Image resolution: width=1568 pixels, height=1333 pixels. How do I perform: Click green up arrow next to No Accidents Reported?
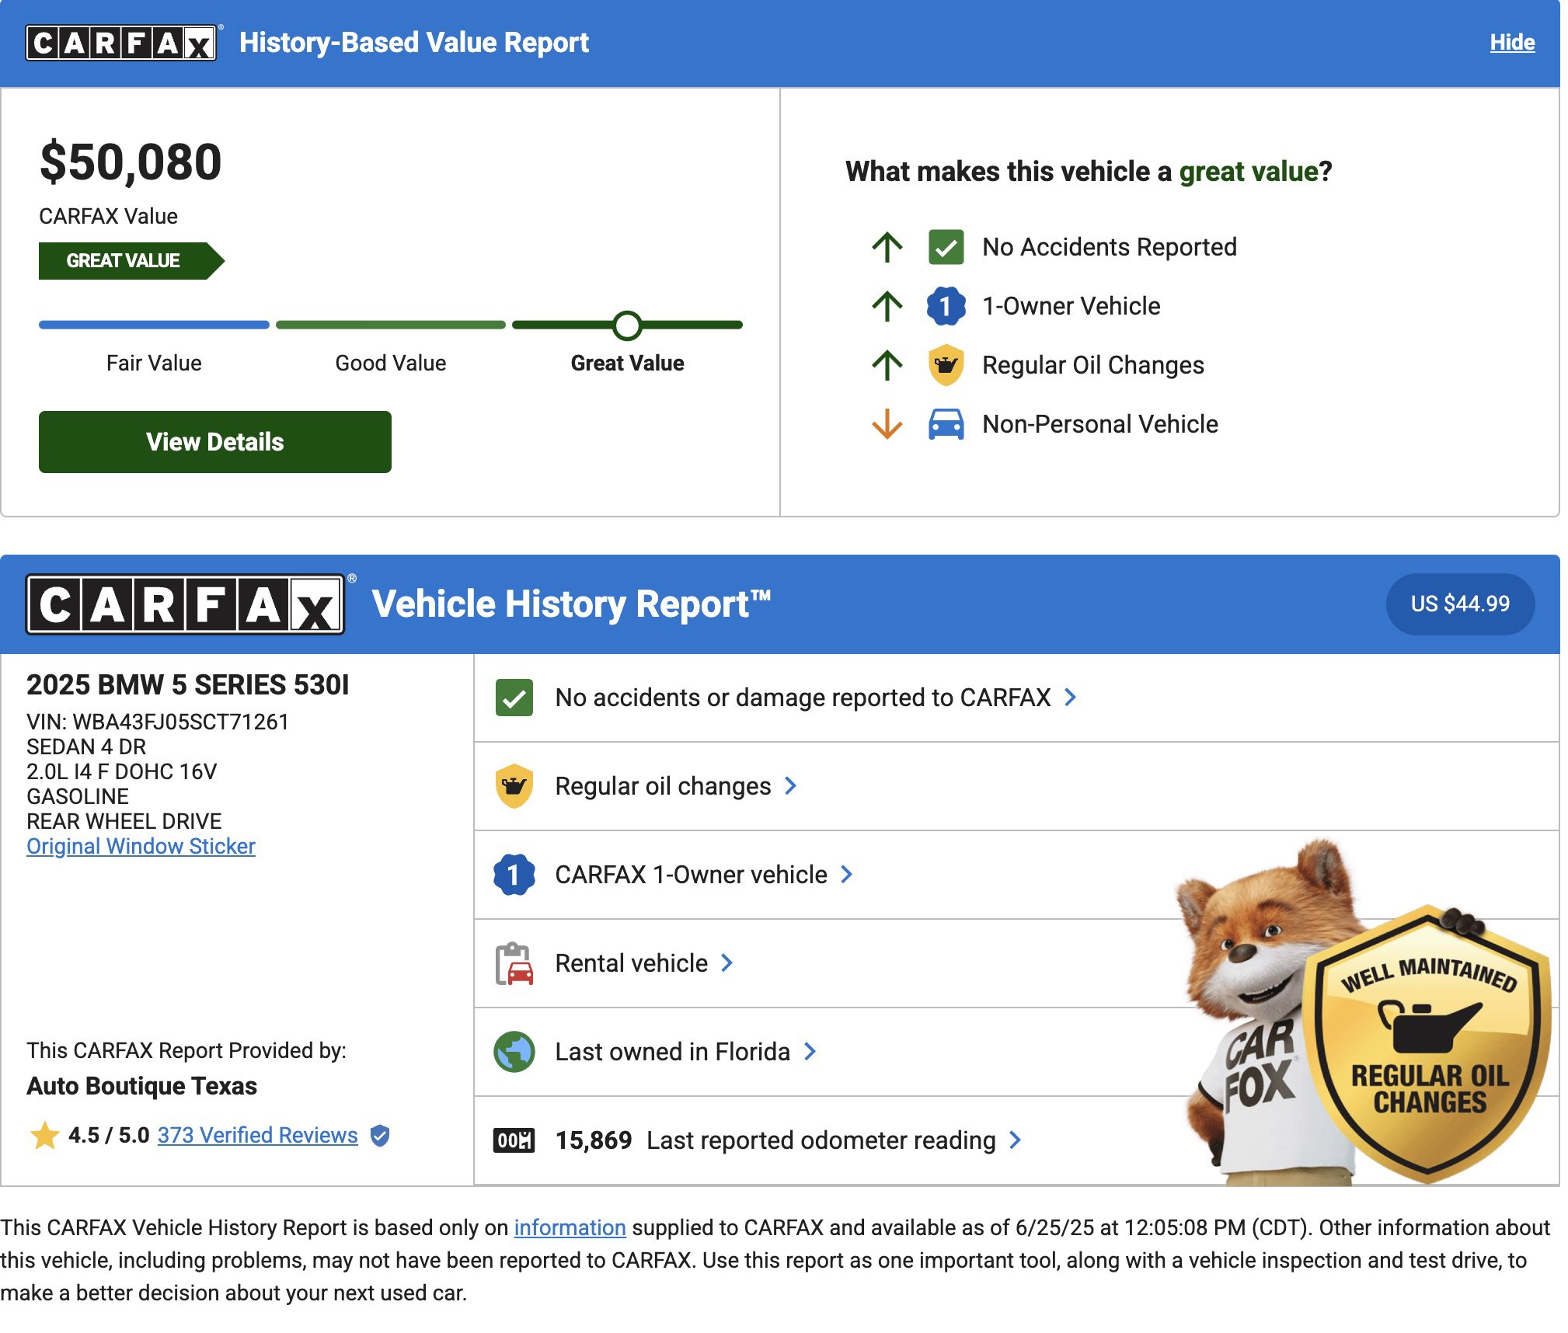tap(887, 247)
